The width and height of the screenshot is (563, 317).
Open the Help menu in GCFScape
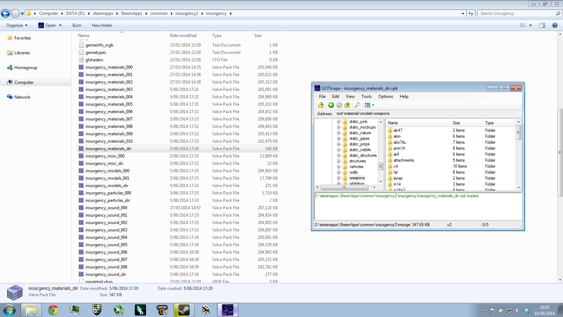click(x=404, y=97)
